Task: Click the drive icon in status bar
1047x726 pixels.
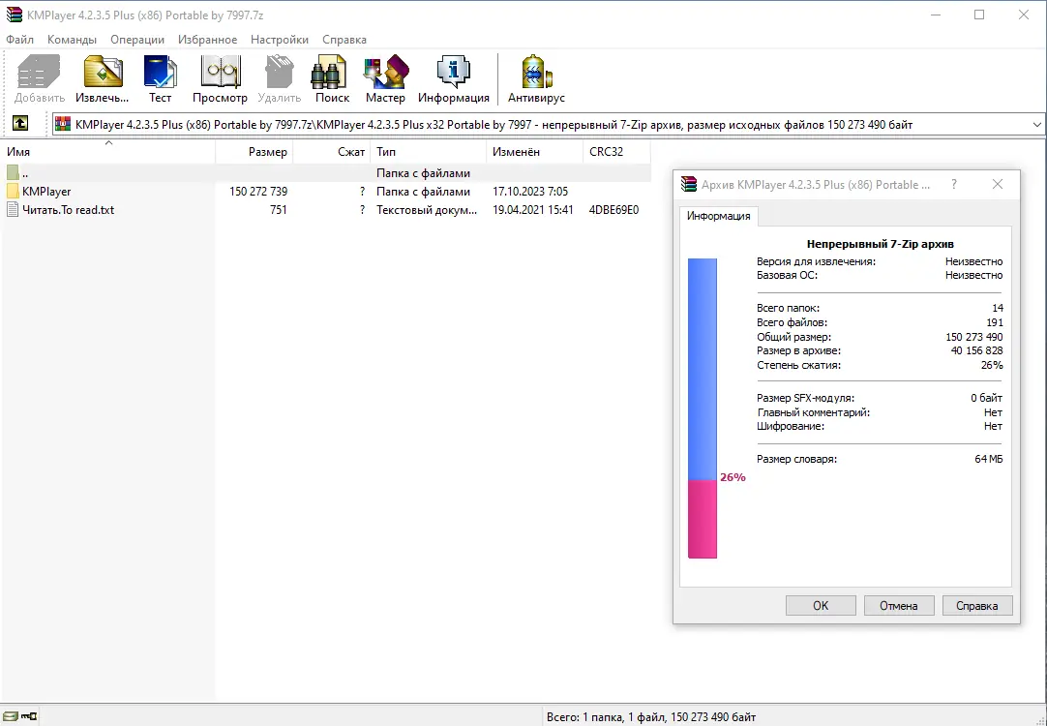Action: click(10, 716)
